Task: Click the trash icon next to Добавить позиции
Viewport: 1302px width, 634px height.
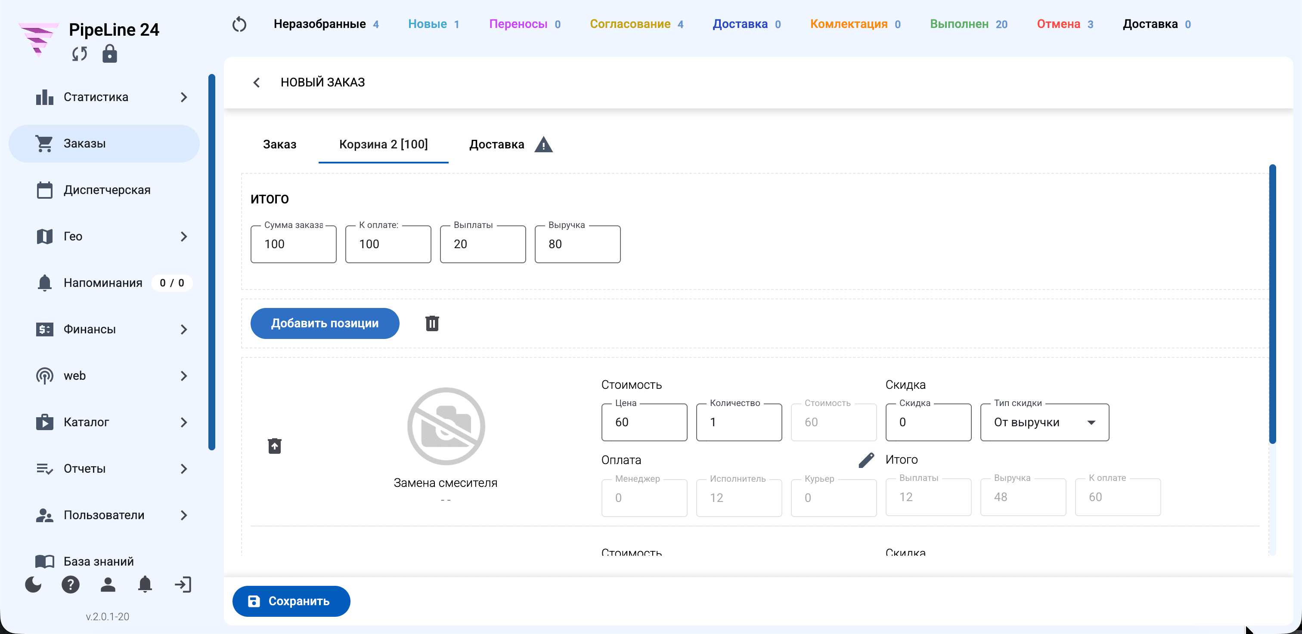Action: tap(432, 323)
